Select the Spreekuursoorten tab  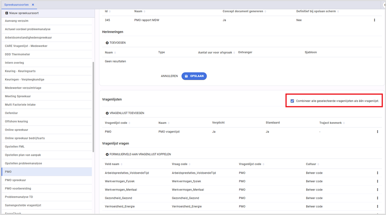pos(16,4)
